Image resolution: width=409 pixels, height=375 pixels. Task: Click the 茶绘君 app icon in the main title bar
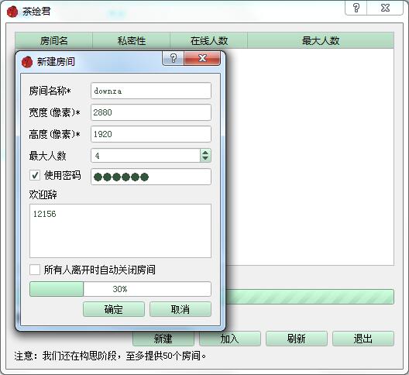click(12, 12)
